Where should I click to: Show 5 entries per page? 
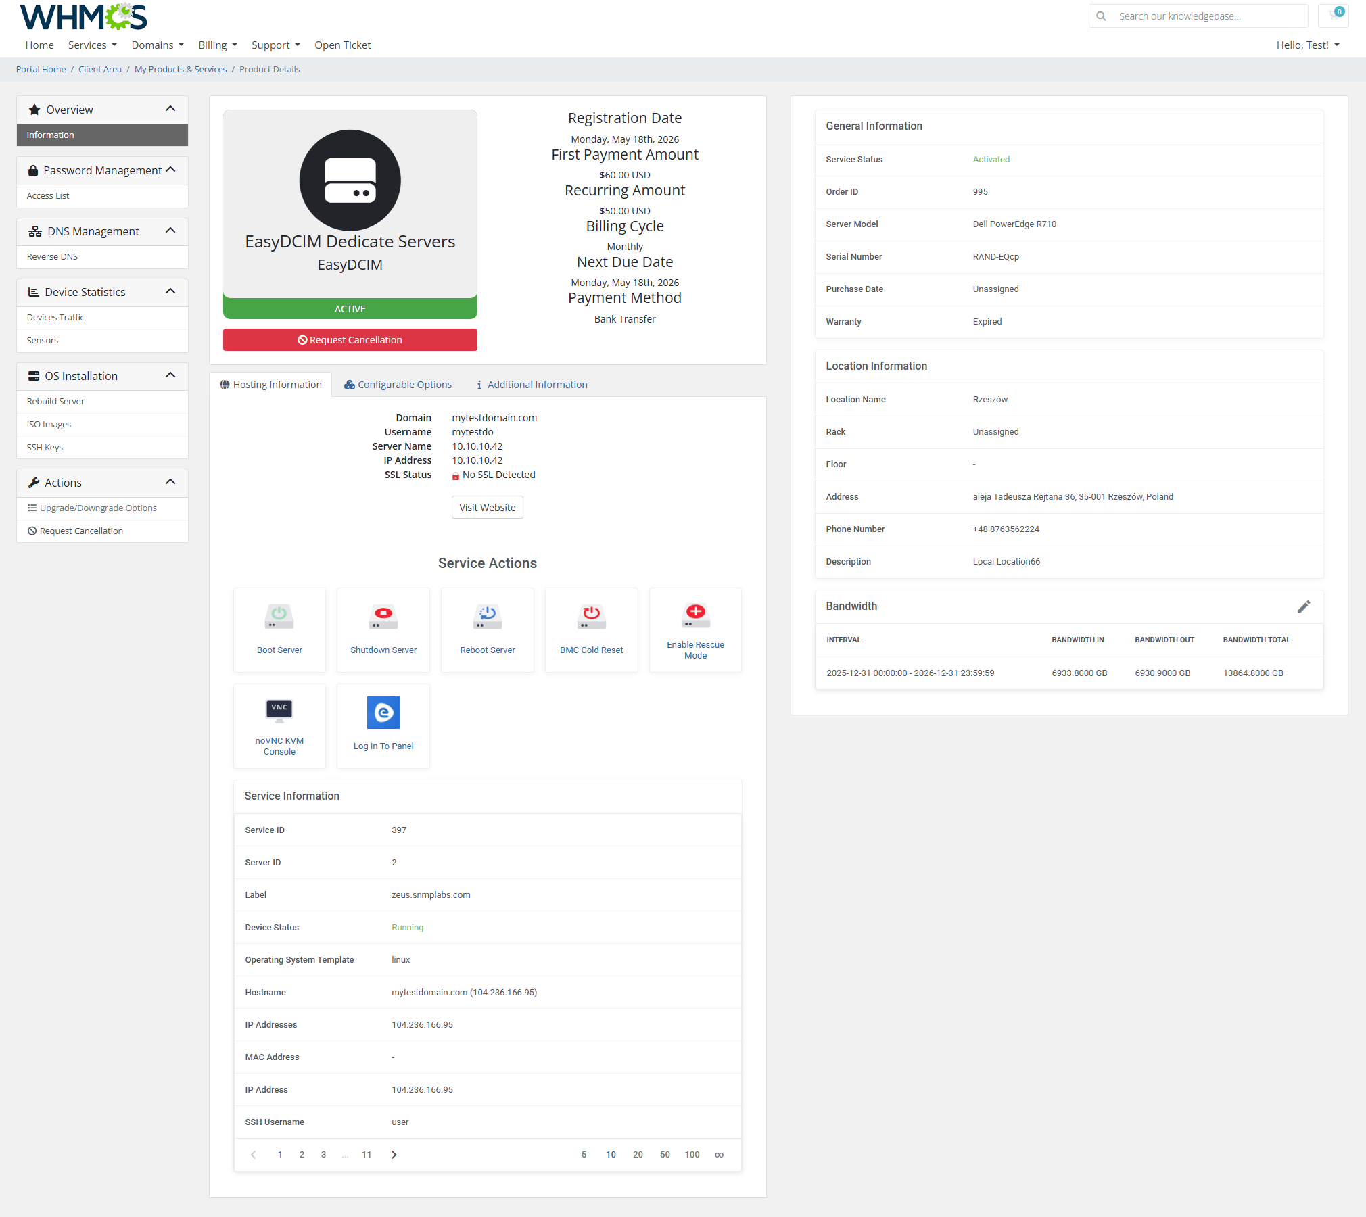pos(584,1155)
